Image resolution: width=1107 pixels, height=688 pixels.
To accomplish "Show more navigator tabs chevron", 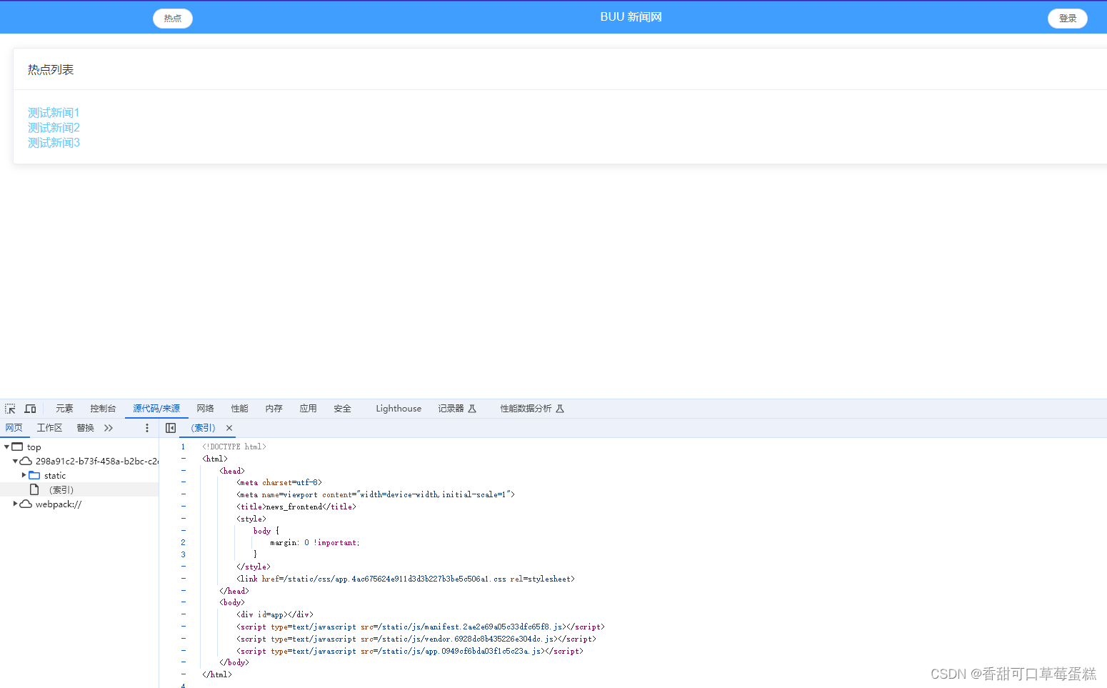I will [x=109, y=428].
